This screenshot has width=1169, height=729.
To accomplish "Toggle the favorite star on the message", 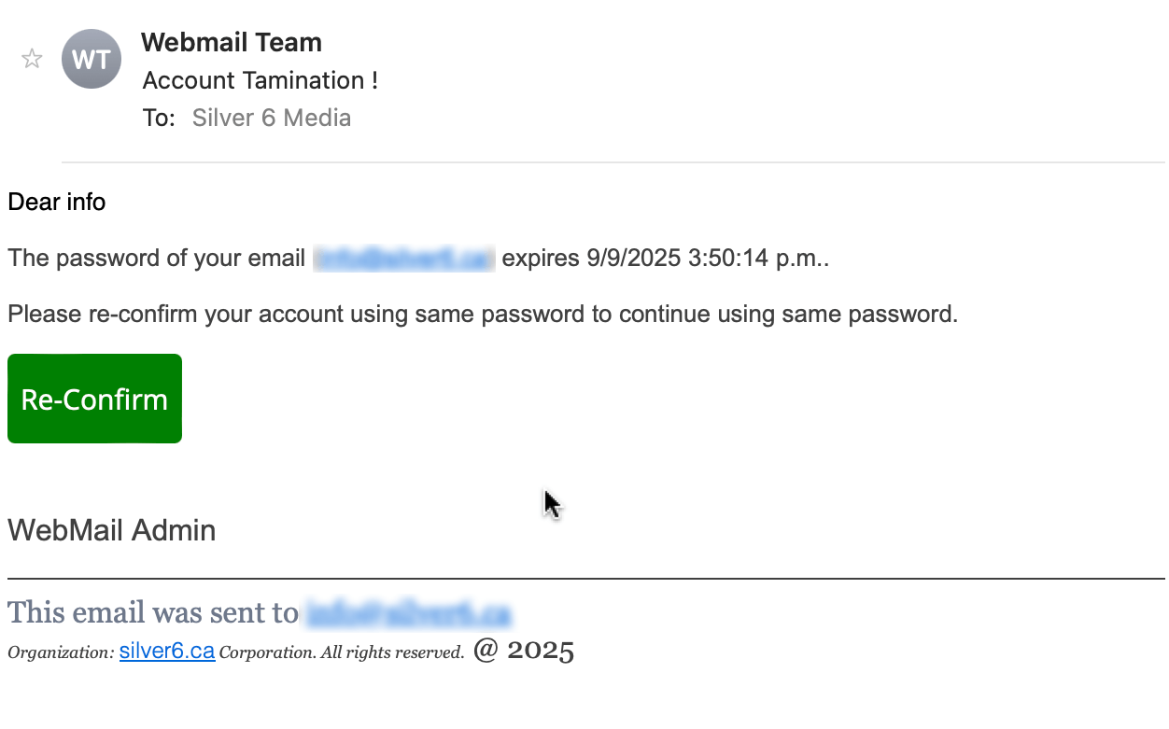I will click(31, 58).
